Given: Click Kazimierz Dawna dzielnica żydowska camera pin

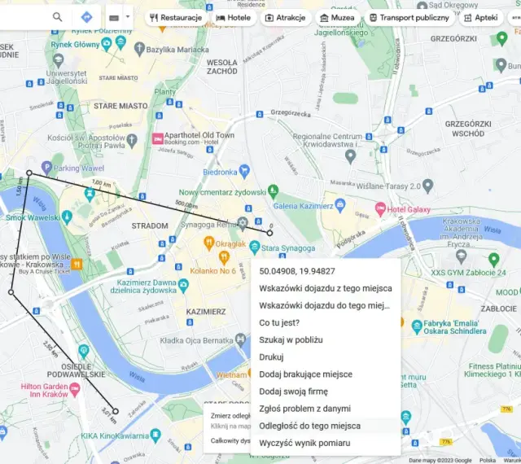Looking at the screenshot, I should pyautogui.click(x=183, y=286).
